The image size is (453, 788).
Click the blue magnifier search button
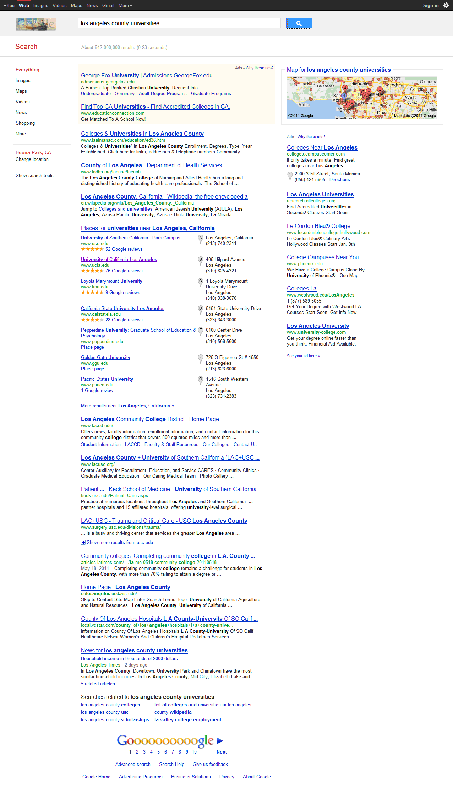(x=299, y=23)
